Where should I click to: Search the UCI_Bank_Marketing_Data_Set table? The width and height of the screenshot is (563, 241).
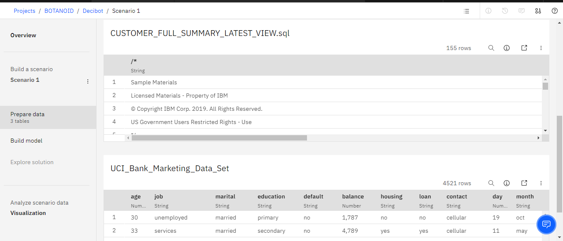point(491,183)
